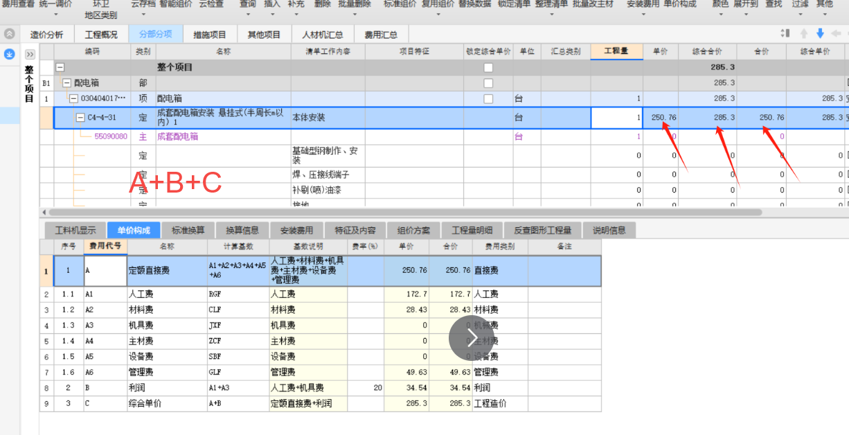Expand the 整个项目 side panel with the >> icon
This screenshot has height=435, width=849.
tap(30, 54)
